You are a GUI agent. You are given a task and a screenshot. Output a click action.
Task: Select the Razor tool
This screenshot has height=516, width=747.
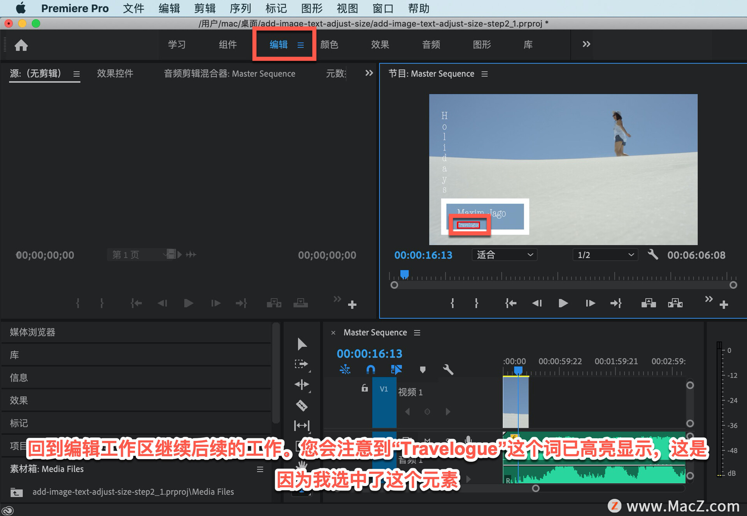tap(302, 405)
